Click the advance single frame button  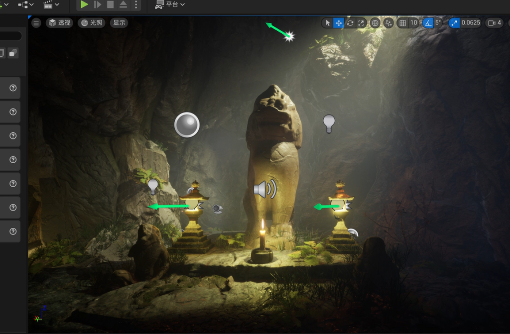tap(97, 4)
